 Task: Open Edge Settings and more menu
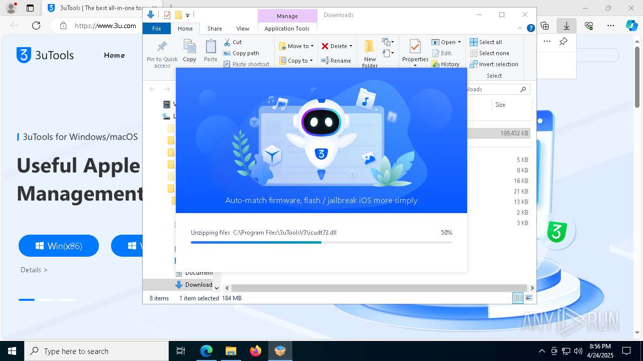pyautogui.click(x=611, y=26)
